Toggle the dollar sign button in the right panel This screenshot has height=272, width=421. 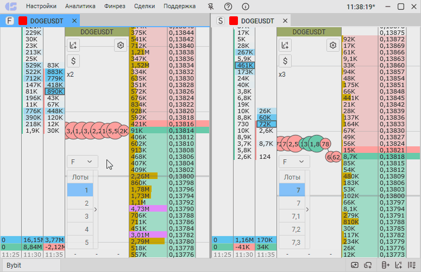(x=285, y=61)
